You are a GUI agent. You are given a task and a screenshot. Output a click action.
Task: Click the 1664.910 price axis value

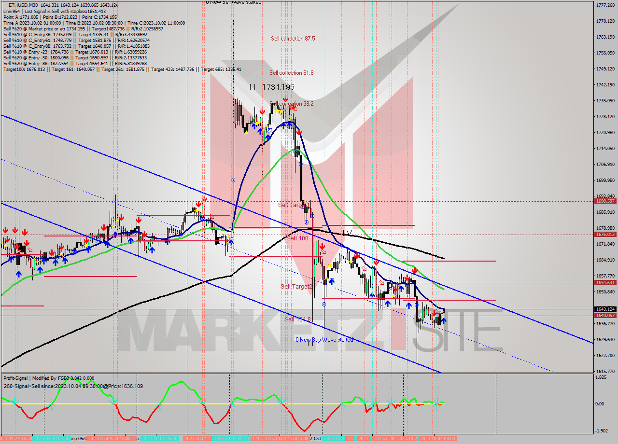point(605,260)
